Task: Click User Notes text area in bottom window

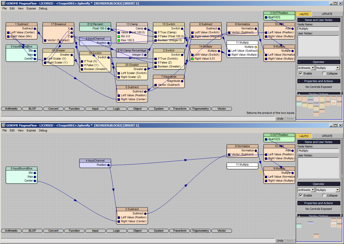Action: pos(318,168)
